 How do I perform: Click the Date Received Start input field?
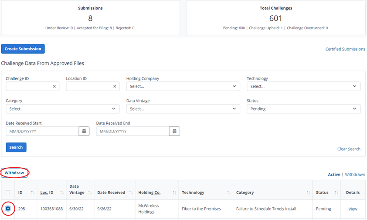tap(42, 131)
